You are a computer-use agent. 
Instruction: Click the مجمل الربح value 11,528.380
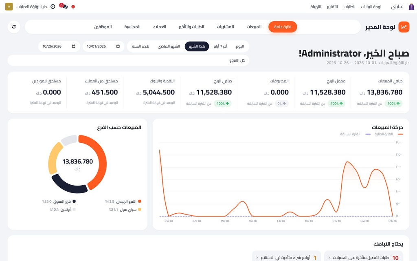[x=328, y=93]
